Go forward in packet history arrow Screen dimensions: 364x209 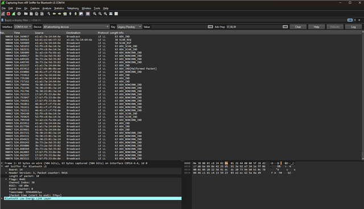(x=59, y=14)
